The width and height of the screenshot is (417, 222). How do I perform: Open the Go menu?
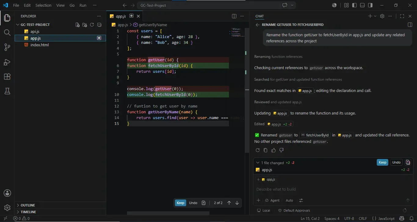tap(72, 5)
